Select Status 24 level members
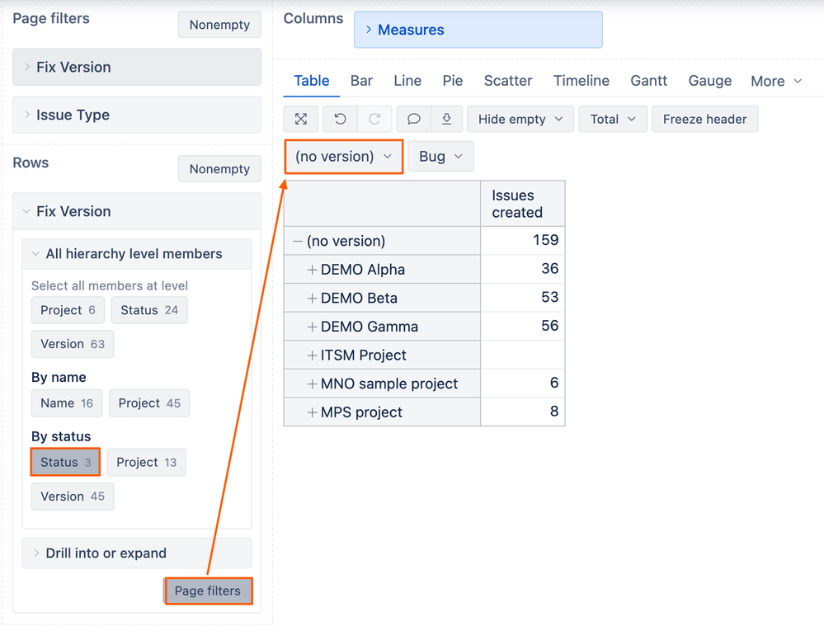This screenshot has height=631, width=824. (x=149, y=310)
